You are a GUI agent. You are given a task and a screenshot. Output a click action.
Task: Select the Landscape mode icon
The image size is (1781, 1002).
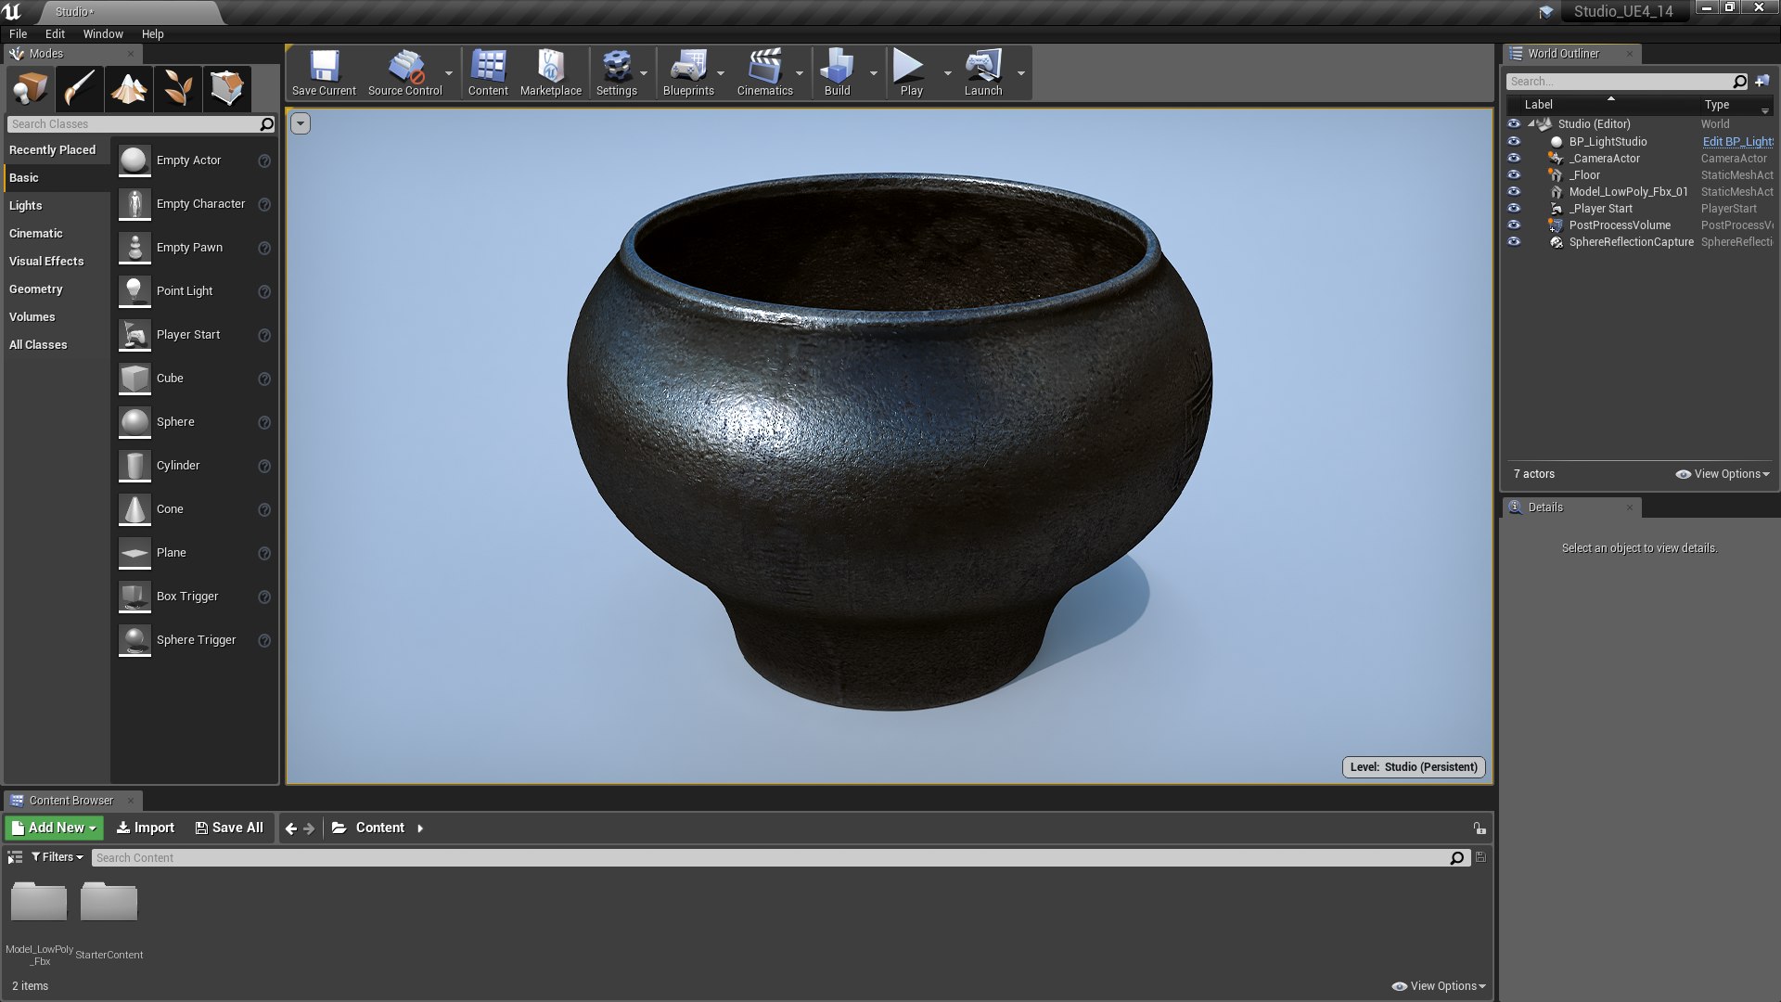pyautogui.click(x=129, y=89)
